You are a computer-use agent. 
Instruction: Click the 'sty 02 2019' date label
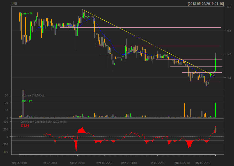tap(203, 163)
